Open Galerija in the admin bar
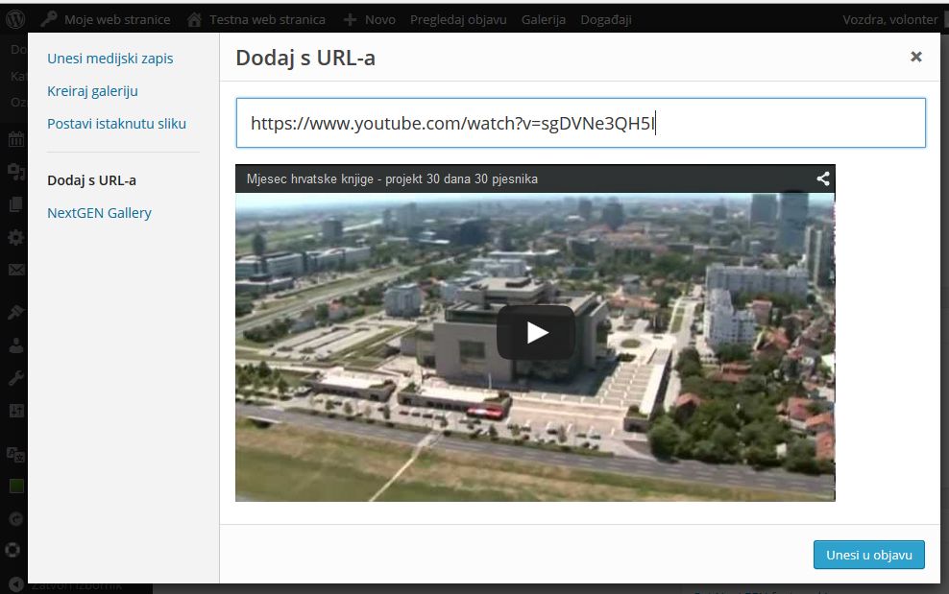The width and height of the screenshot is (949, 594). (544, 20)
